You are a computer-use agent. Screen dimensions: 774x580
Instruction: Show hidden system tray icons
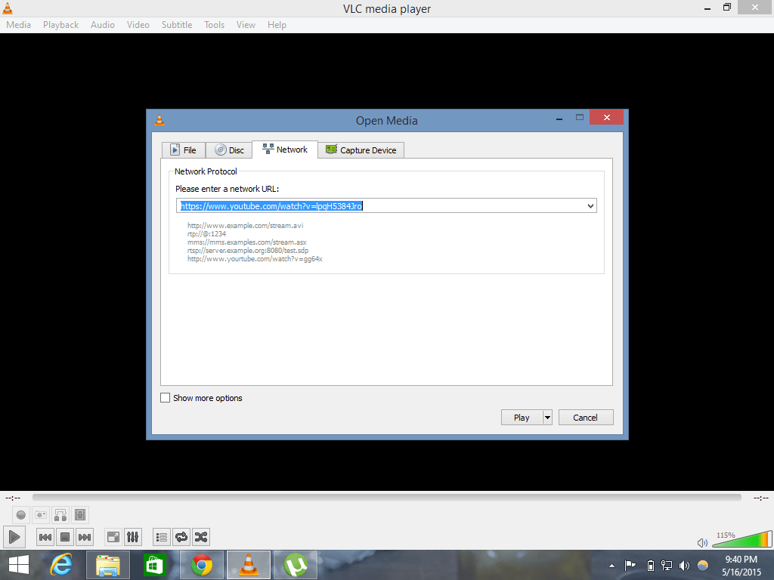tap(611, 565)
